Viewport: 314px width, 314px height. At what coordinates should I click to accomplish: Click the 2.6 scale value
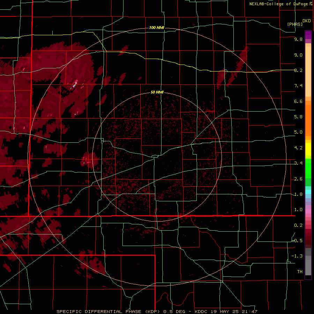pyautogui.click(x=298, y=179)
